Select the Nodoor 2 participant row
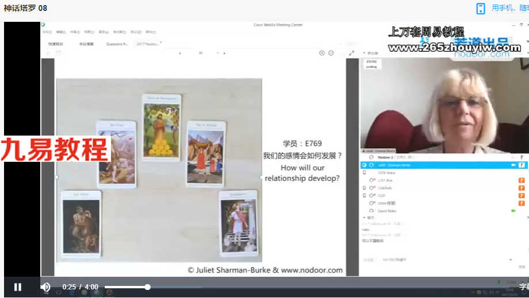This screenshot has width=529, height=298. pyautogui.click(x=443, y=157)
